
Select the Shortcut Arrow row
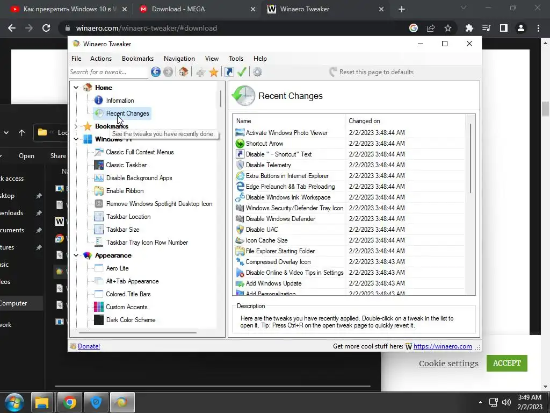tap(349, 144)
